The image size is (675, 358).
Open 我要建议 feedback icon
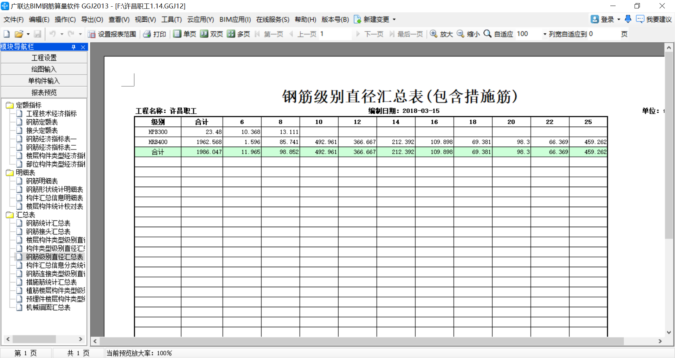pyautogui.click(x=640, y=19)
